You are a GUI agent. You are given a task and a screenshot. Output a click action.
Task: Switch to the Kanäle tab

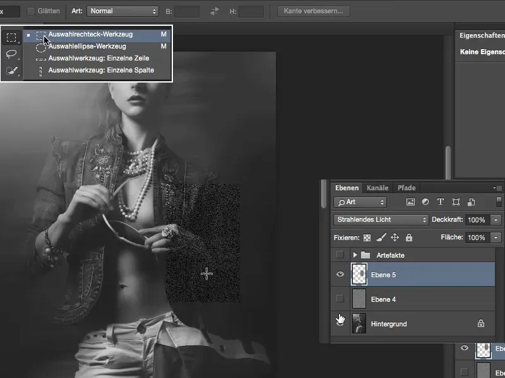click(377, 188)
